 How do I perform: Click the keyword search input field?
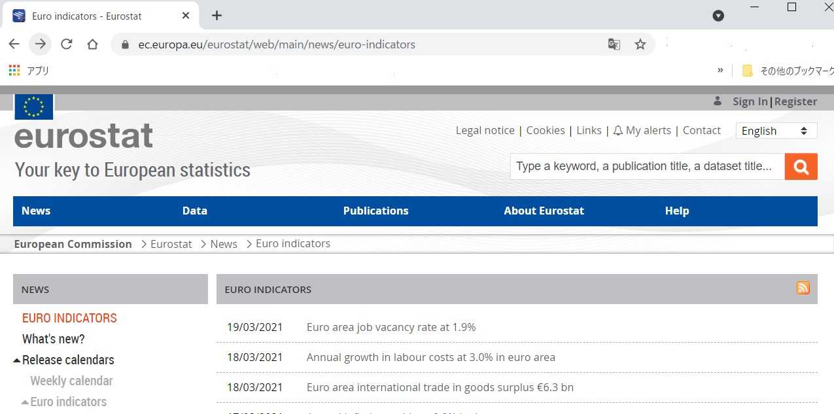(x=646, y=166)
